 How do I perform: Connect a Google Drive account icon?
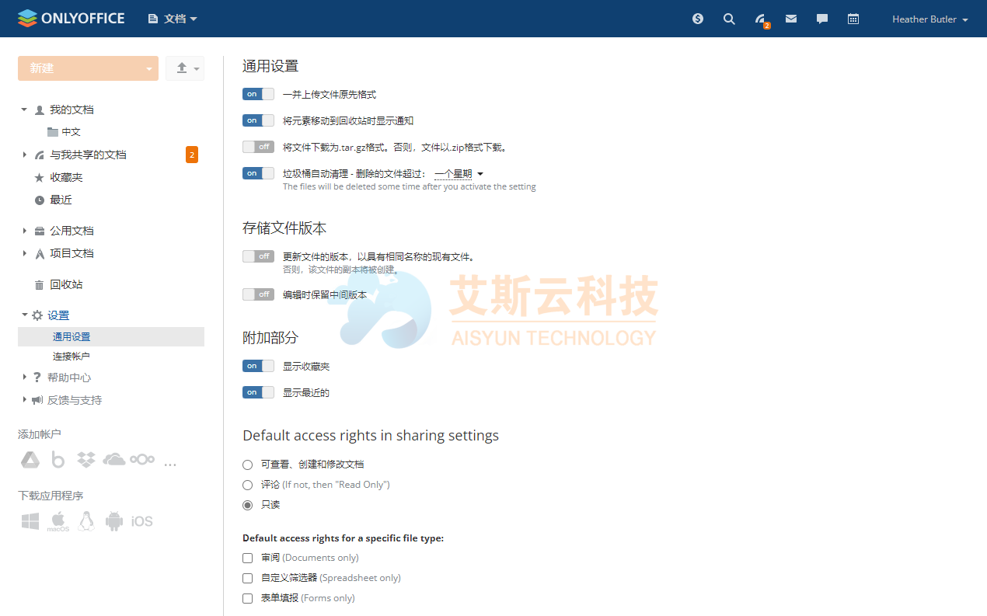point(30,460)
